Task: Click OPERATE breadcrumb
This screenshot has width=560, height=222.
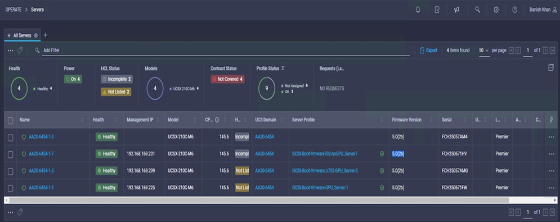Action: (13, 10)
